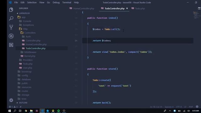Viewport: 201px width, 113px height.
Task: Open the File menu
Action: click(x=16, y=3)
